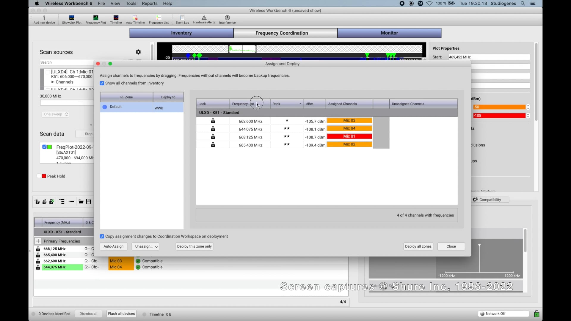
Task: Open the One sweep dropdown
Action: point(55,114)
